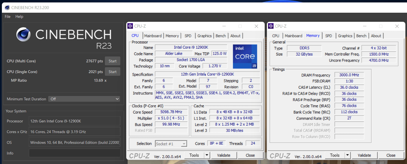Open Graphics tab in left CPU-Z window
This screenshot has height=164, width=407.
point(204,36)
